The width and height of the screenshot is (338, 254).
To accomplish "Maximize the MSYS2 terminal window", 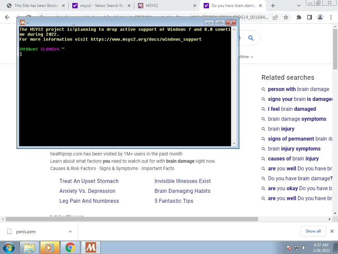I will (220, 23).
